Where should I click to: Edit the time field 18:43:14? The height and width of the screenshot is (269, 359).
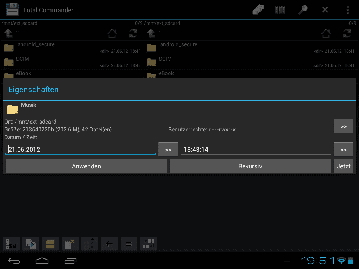pos(256,149)
